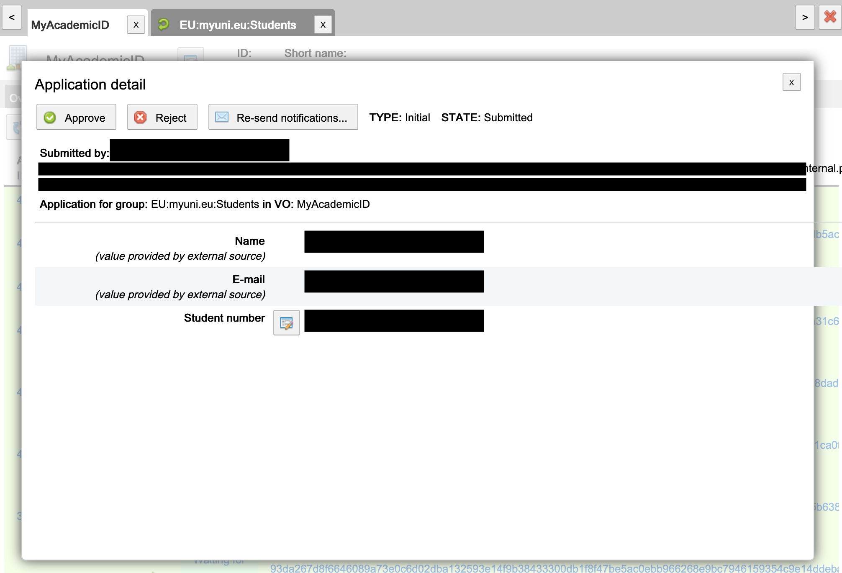Viewport: 842px width, 573px height.
Task: Approve the submitted application
Action: click(x=76, y=118)
